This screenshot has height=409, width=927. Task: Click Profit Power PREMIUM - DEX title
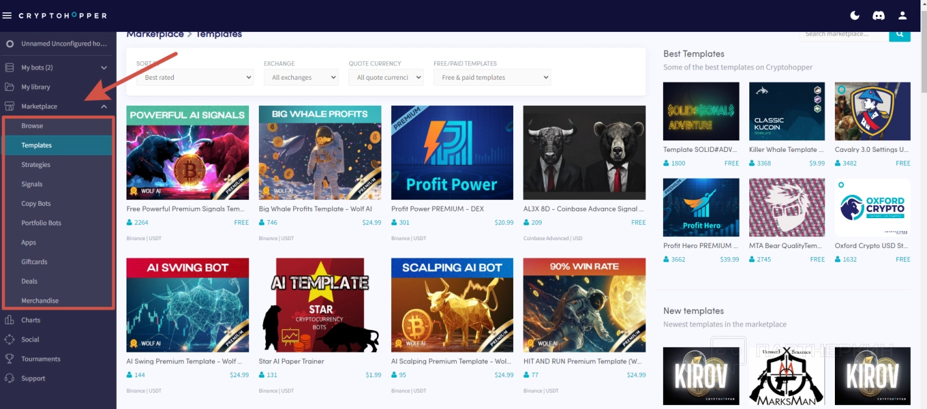coord(438,209)
